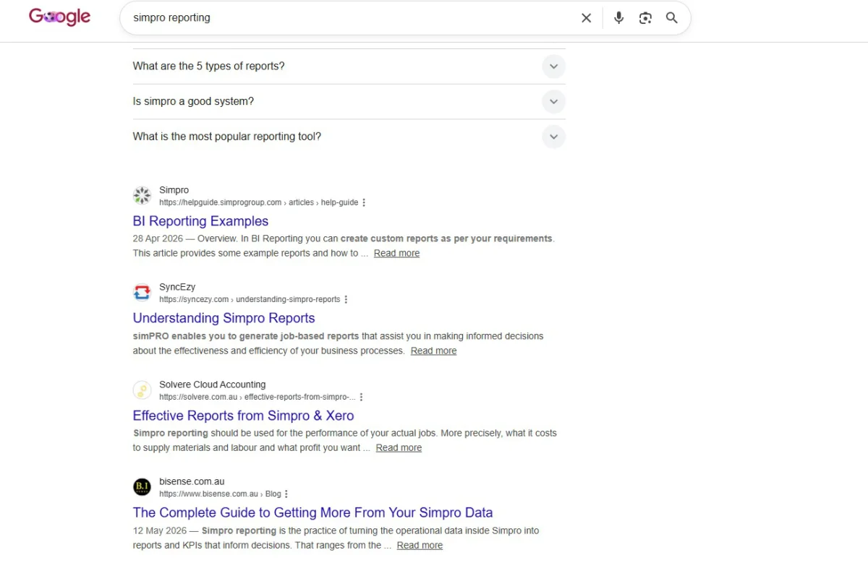The image size is (868, 563).
Task: Clear the search box with the X icon
Action: (x=587, y=18)
